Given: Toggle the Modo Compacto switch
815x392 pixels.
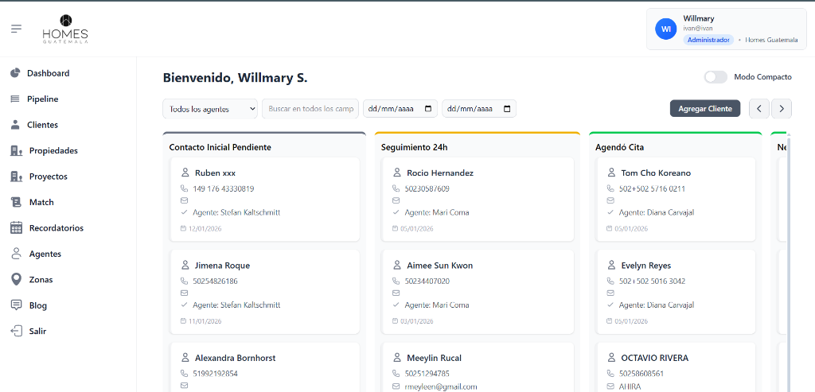Looking at the screenshot, I should [x=715, y=77].
